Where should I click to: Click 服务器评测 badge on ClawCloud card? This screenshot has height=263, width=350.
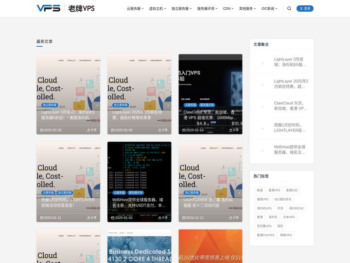[207, 105]
